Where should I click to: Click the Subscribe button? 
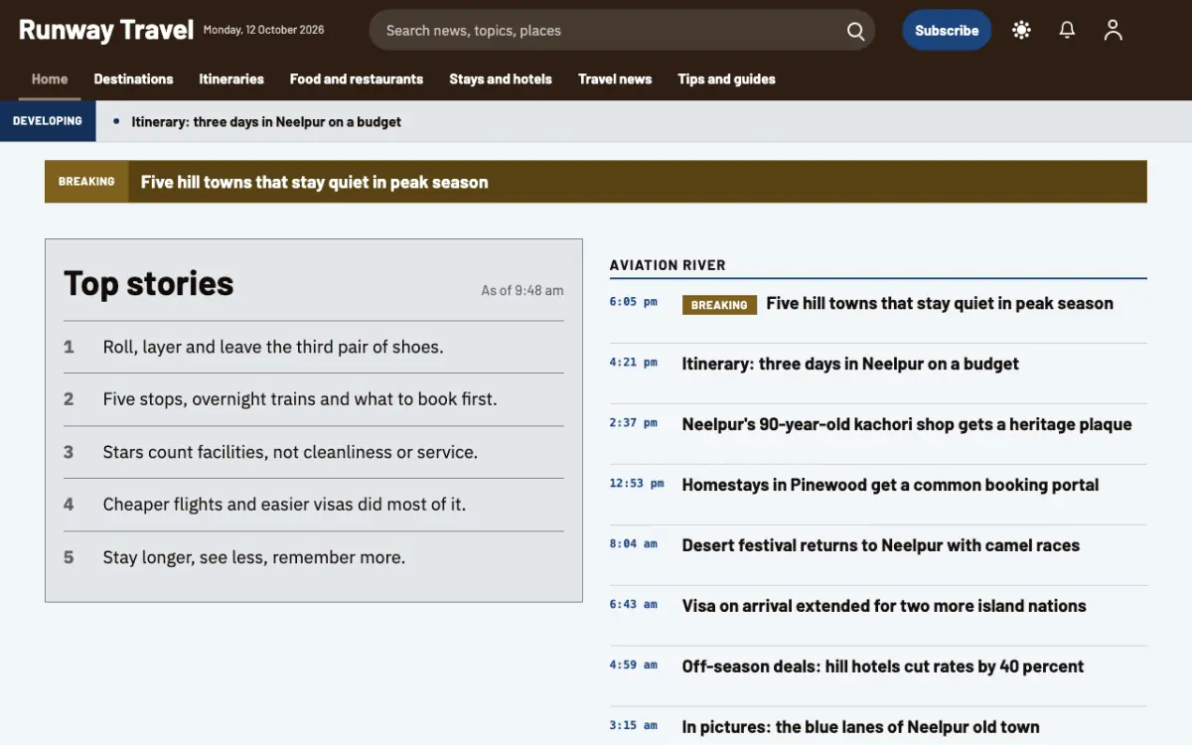click(947, 30)
